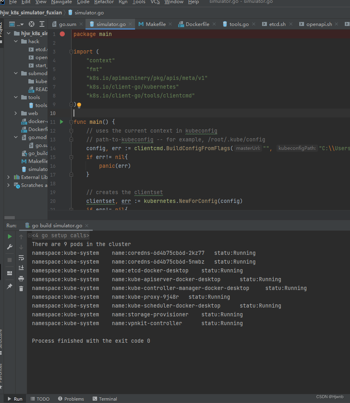Select Makefile in project tree

[34, 161]
